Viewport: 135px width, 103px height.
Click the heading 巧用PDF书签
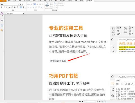64,76
